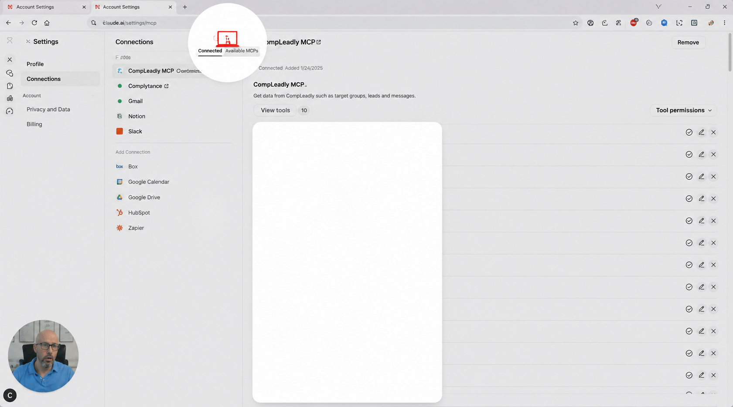Switch to the inactive Account Settings browser tab

point(46,7)
